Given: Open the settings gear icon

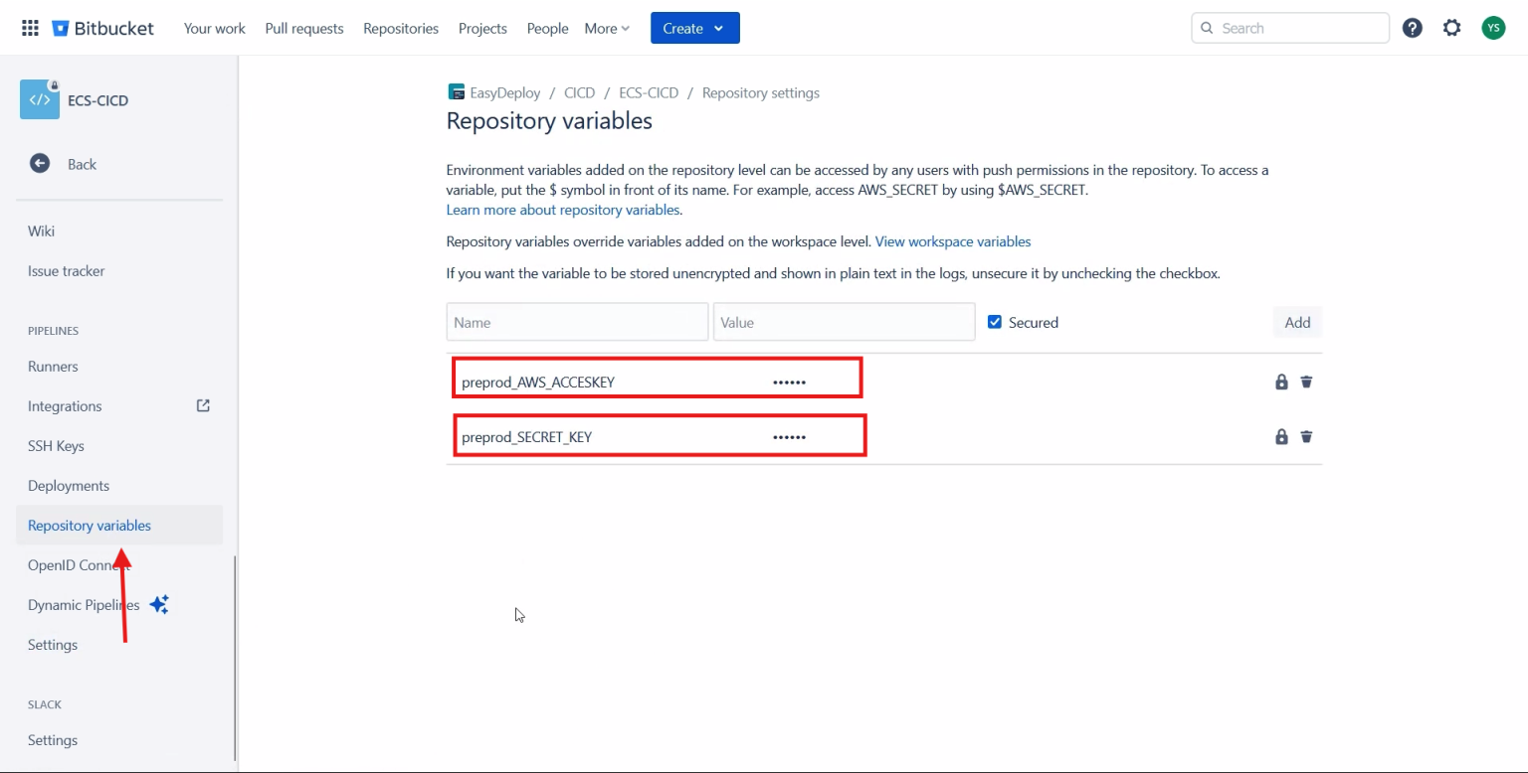Looking at the screenshot, I should [1451, 27].
